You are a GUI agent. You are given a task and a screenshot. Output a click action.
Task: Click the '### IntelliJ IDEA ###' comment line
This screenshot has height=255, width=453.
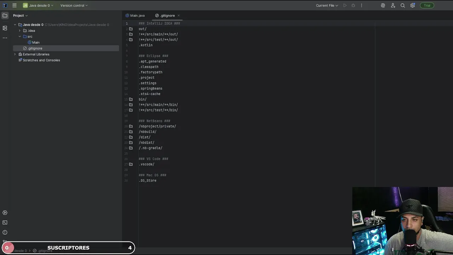click(x=159, y=23)
